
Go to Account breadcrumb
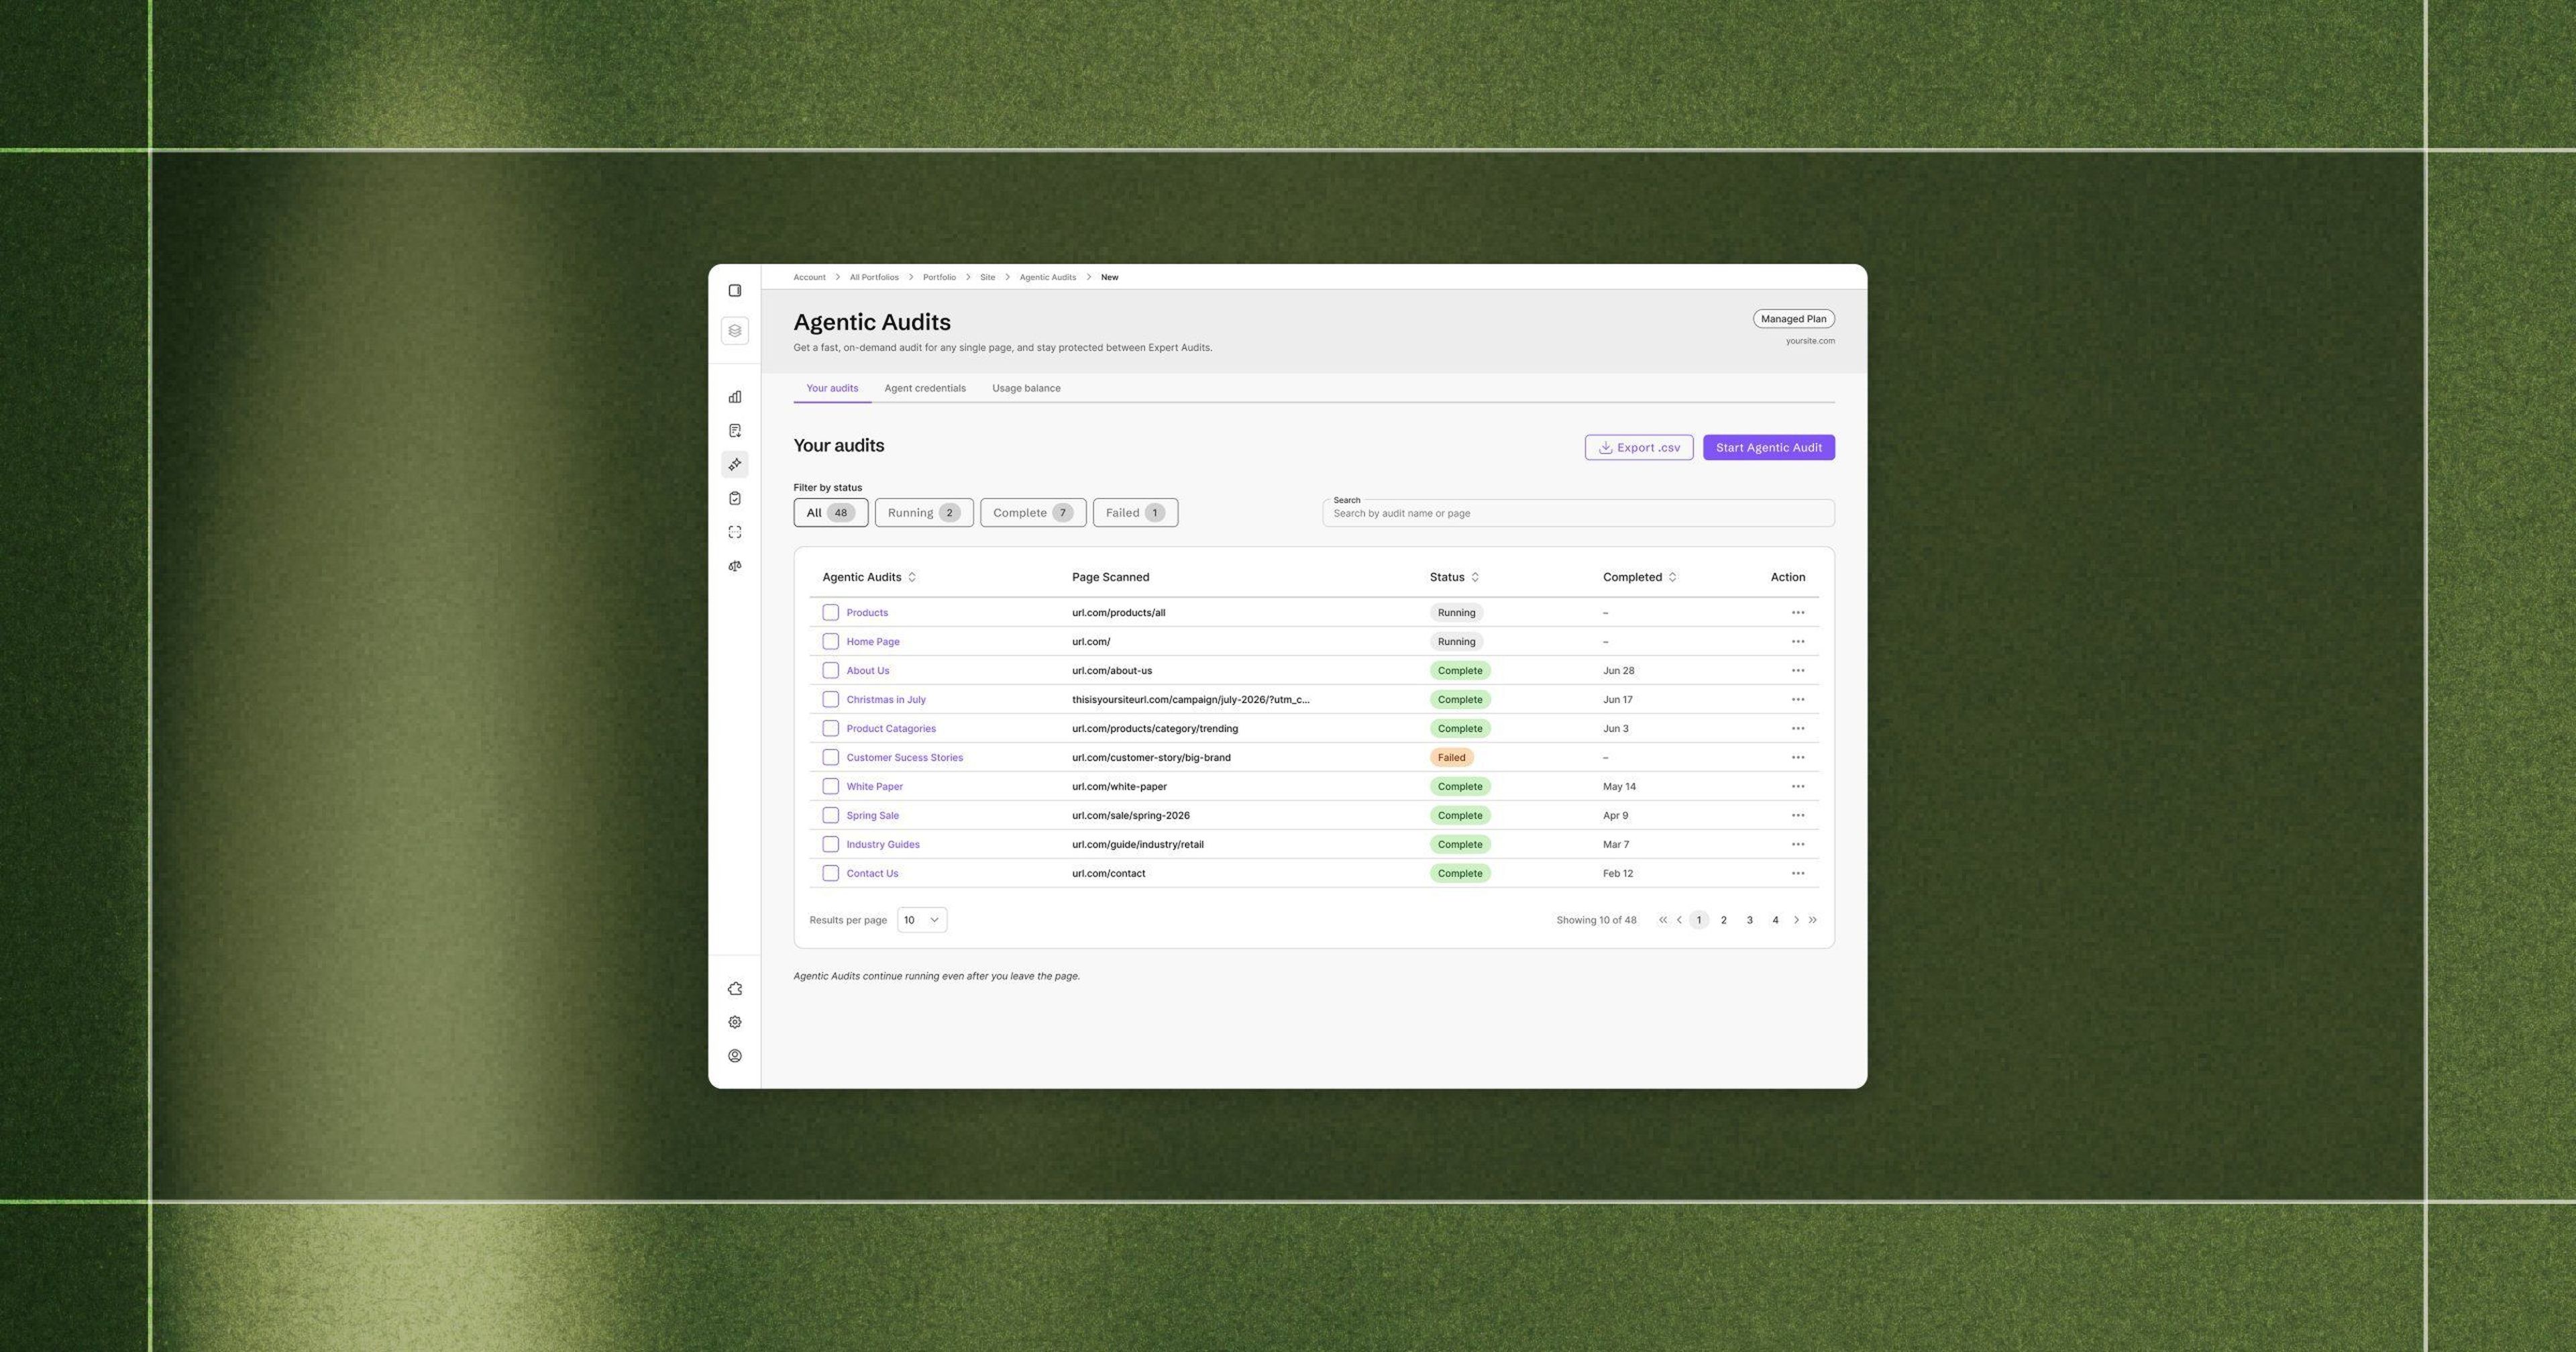point(809,277)
